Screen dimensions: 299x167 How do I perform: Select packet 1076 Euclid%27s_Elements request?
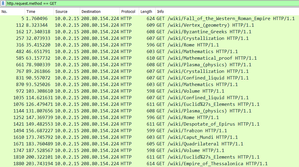point(149,104)
